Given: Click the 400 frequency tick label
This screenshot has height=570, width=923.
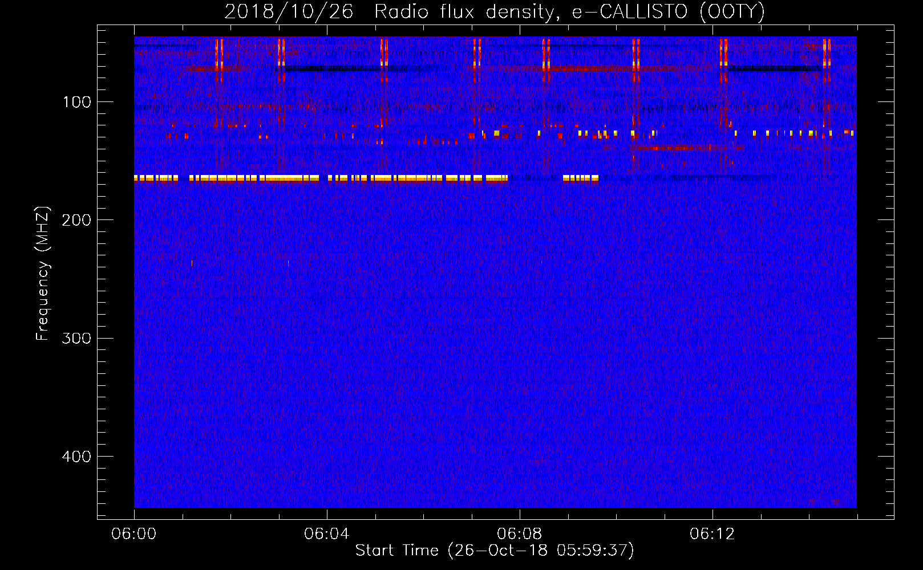Looking at the screenshot, I should click(76, 457).
